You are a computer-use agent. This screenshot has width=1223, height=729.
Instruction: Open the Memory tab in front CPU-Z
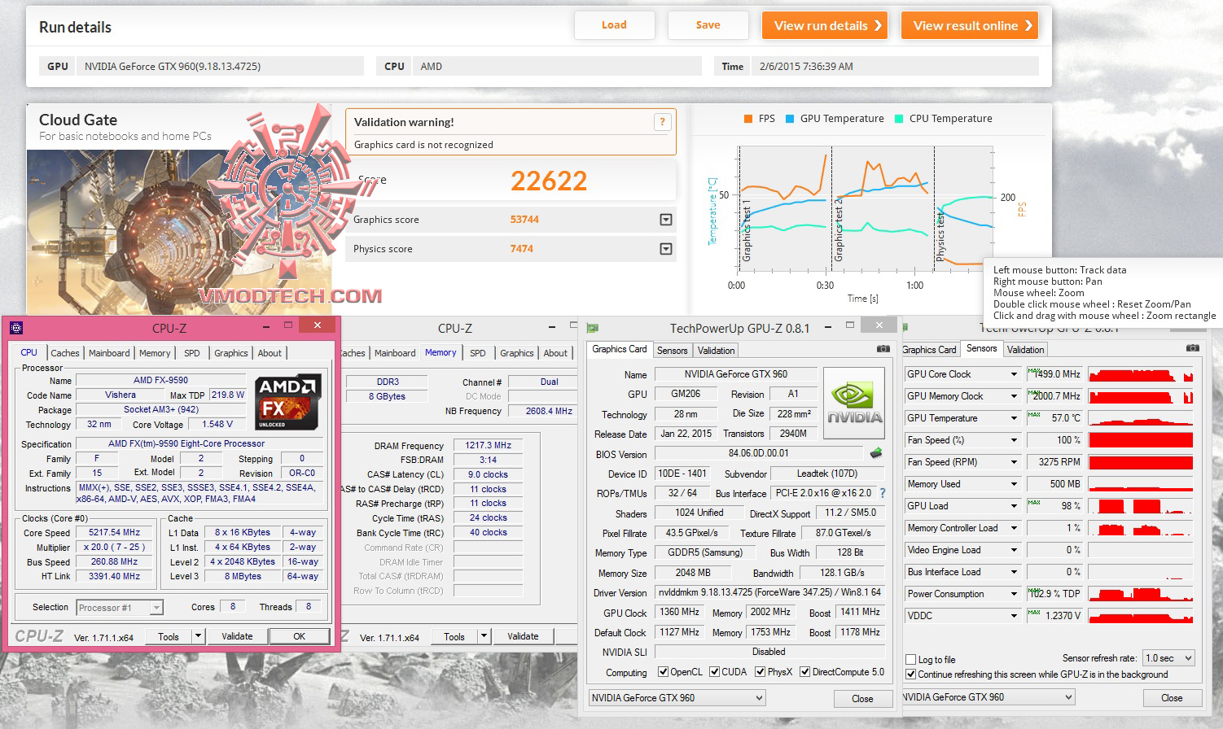click(155, 353)
